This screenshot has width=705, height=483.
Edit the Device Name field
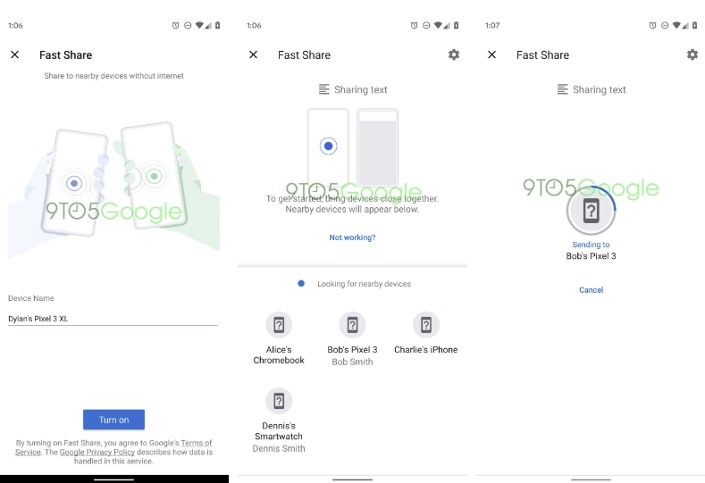[113, 319]
